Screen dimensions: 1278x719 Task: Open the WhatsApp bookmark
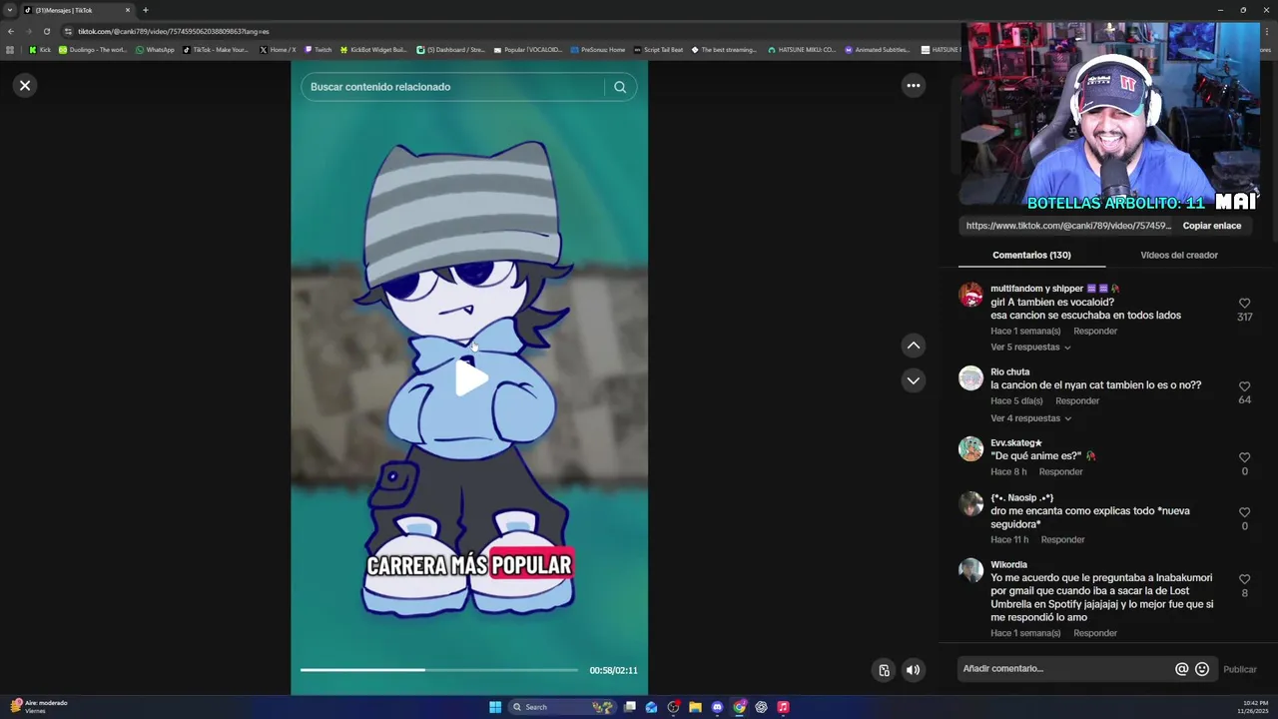coord(155,49)
